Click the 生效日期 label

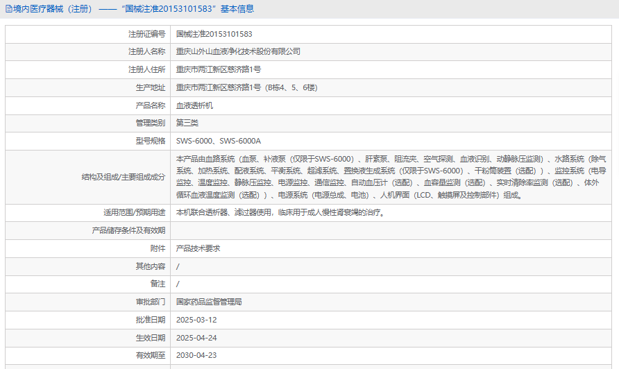point(151,338)
